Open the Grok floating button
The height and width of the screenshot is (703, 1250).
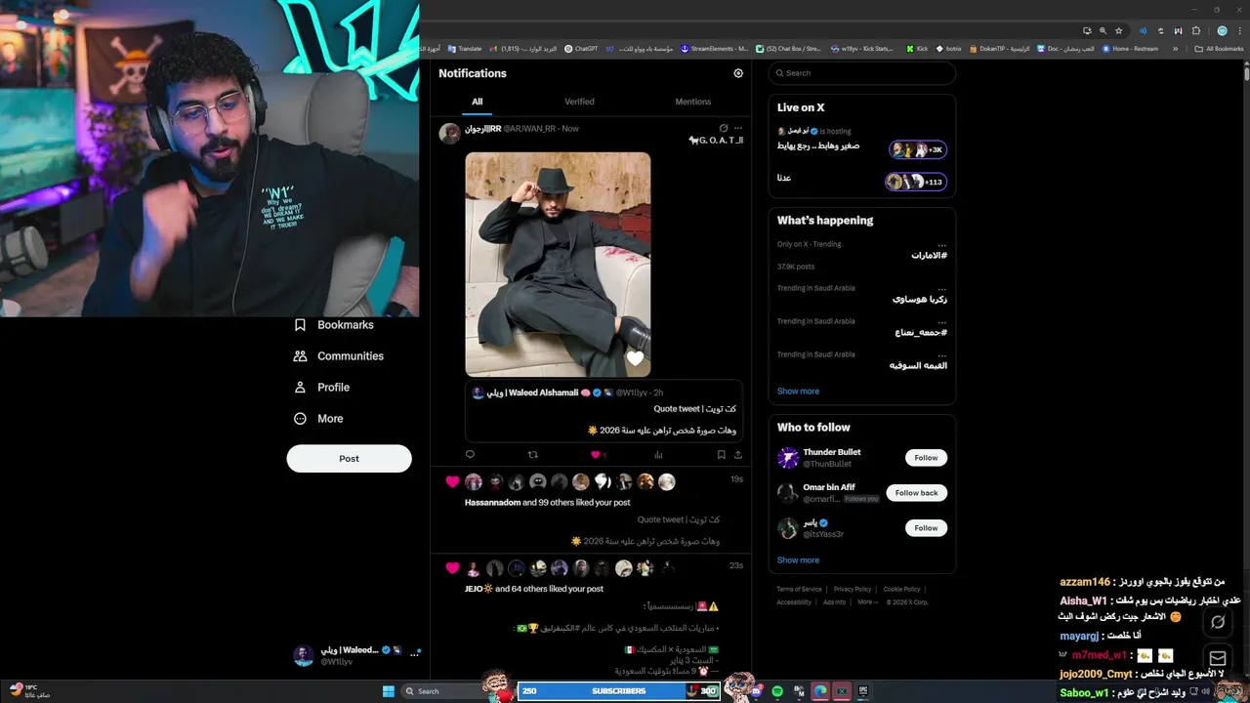tap(1218, 622)
